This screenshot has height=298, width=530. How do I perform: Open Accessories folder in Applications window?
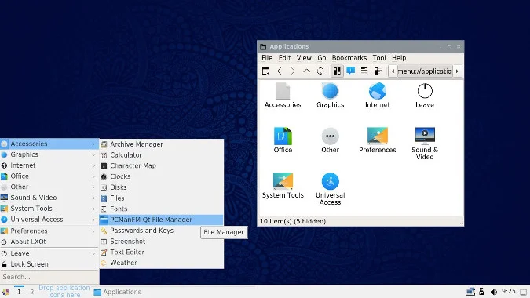pyautogui.click(x=283, y=96)
